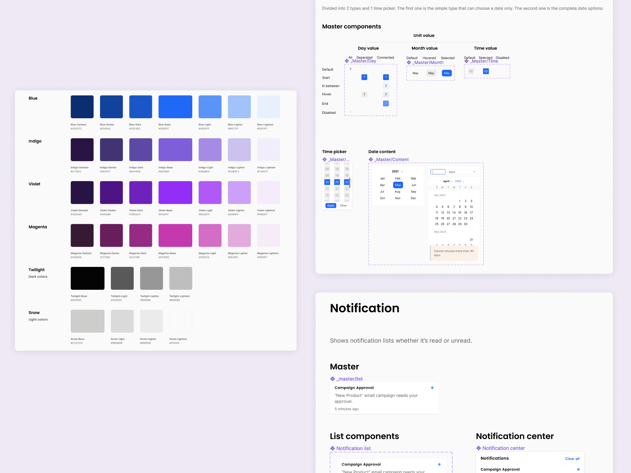
Task: Click the _Master/Content component icon
Action: (x=371, y=160)
